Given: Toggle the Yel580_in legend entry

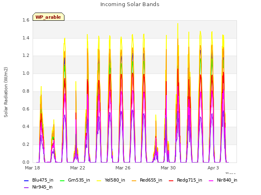Looking at the screenshot, I should (x=111, y=180).
